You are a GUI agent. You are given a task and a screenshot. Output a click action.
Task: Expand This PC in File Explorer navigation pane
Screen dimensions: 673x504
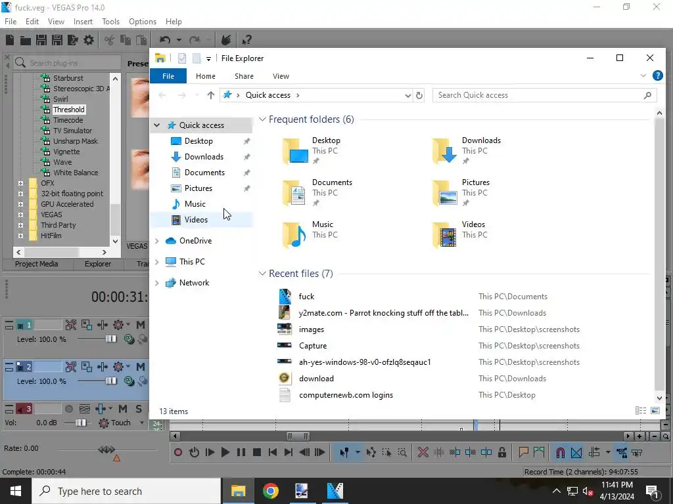156,262
